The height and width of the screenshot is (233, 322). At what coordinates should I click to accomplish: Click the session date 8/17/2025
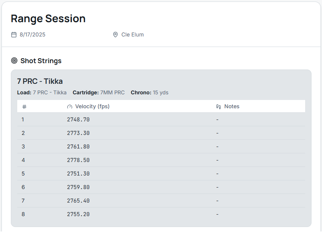(x=33, y=35)
